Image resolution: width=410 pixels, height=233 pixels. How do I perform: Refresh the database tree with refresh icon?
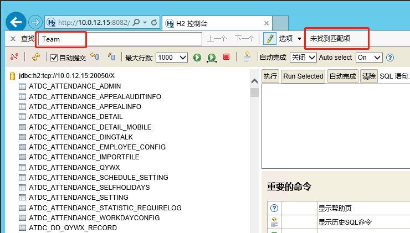click(x=36, y=56)
